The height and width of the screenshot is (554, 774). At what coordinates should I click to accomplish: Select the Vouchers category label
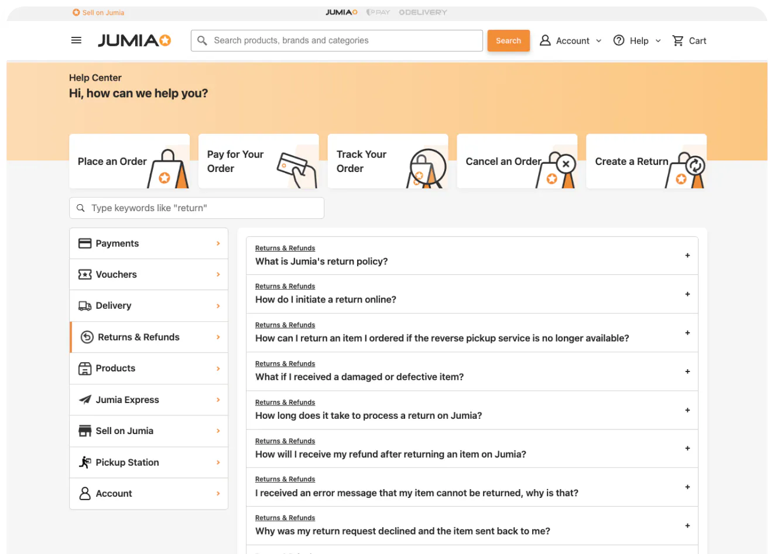tap(117, 274)
